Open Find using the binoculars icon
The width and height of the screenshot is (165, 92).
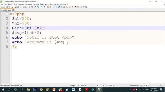pyautogui.click(x=36, y=7)
